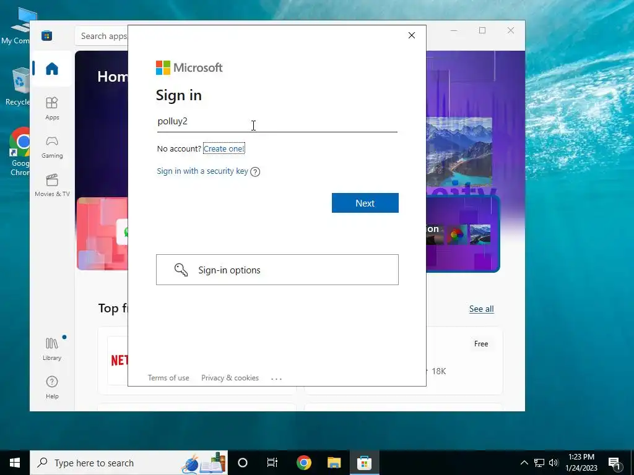Open File Explorer from taskbar

click(334, 463)
